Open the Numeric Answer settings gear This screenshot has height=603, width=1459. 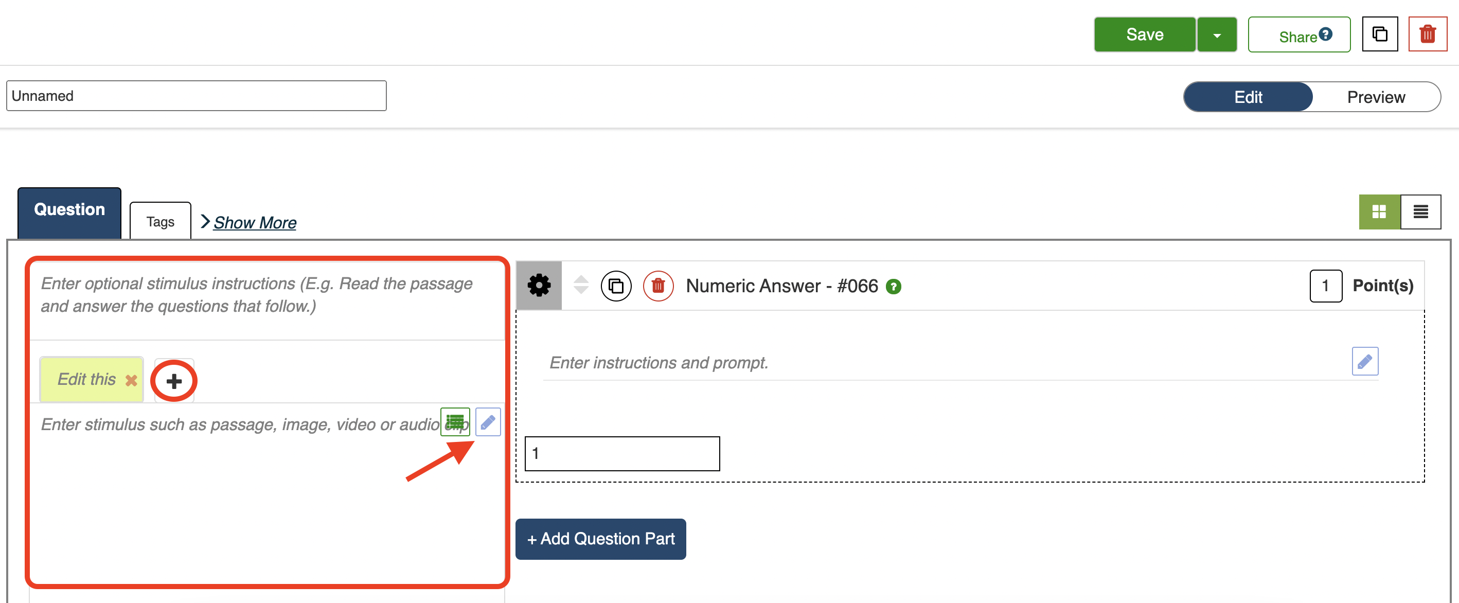point(539,286)
